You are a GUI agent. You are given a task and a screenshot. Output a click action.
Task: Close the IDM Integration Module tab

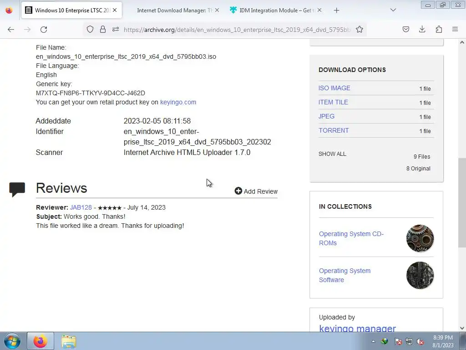click(319, 10)
